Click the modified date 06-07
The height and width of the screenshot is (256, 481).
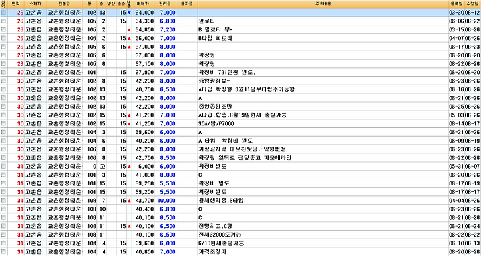(x=472, y=167)
